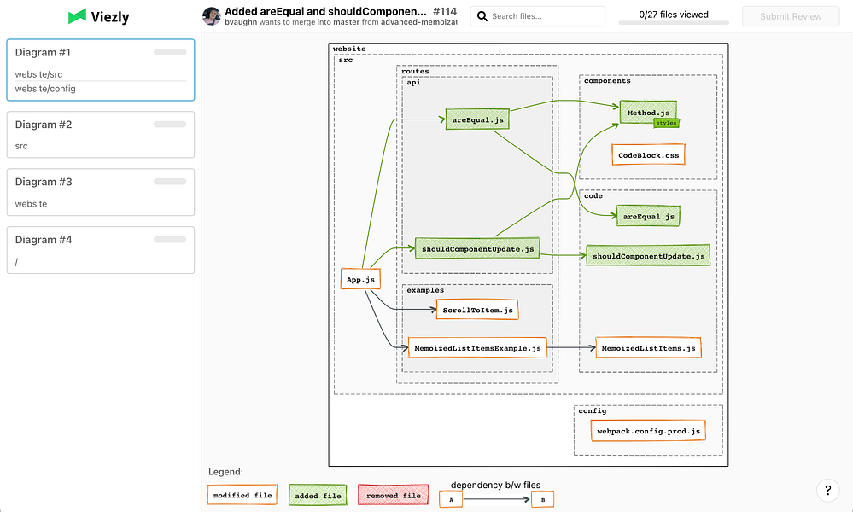Click the website/config path in Diagram #1
This screenshot has height=512, width=853.
coord(45,89)
